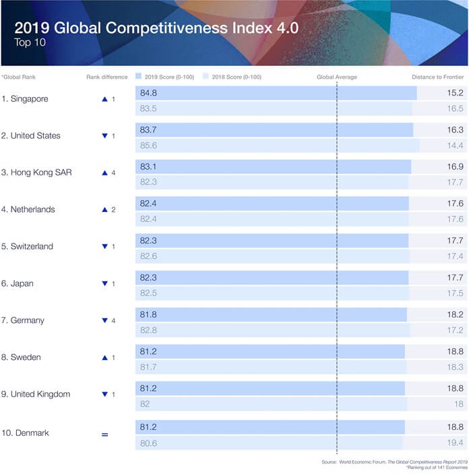The height and width of the screenshot is (475, 469).
Task: Click the 2019 Score legend color square
Action: [x=138, y=76]
